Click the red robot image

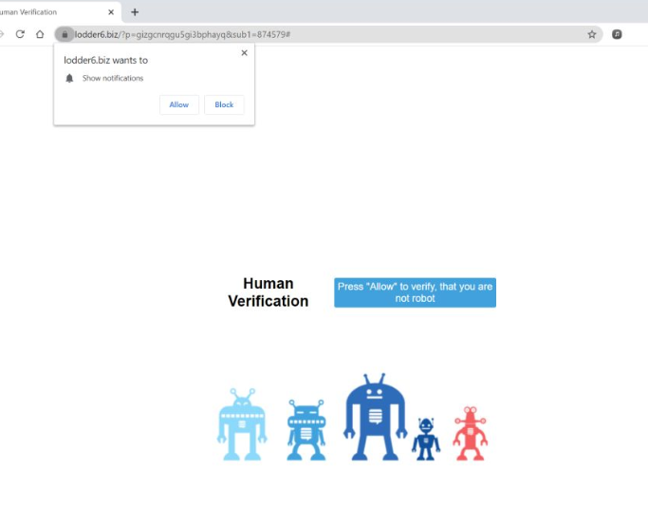471,433
